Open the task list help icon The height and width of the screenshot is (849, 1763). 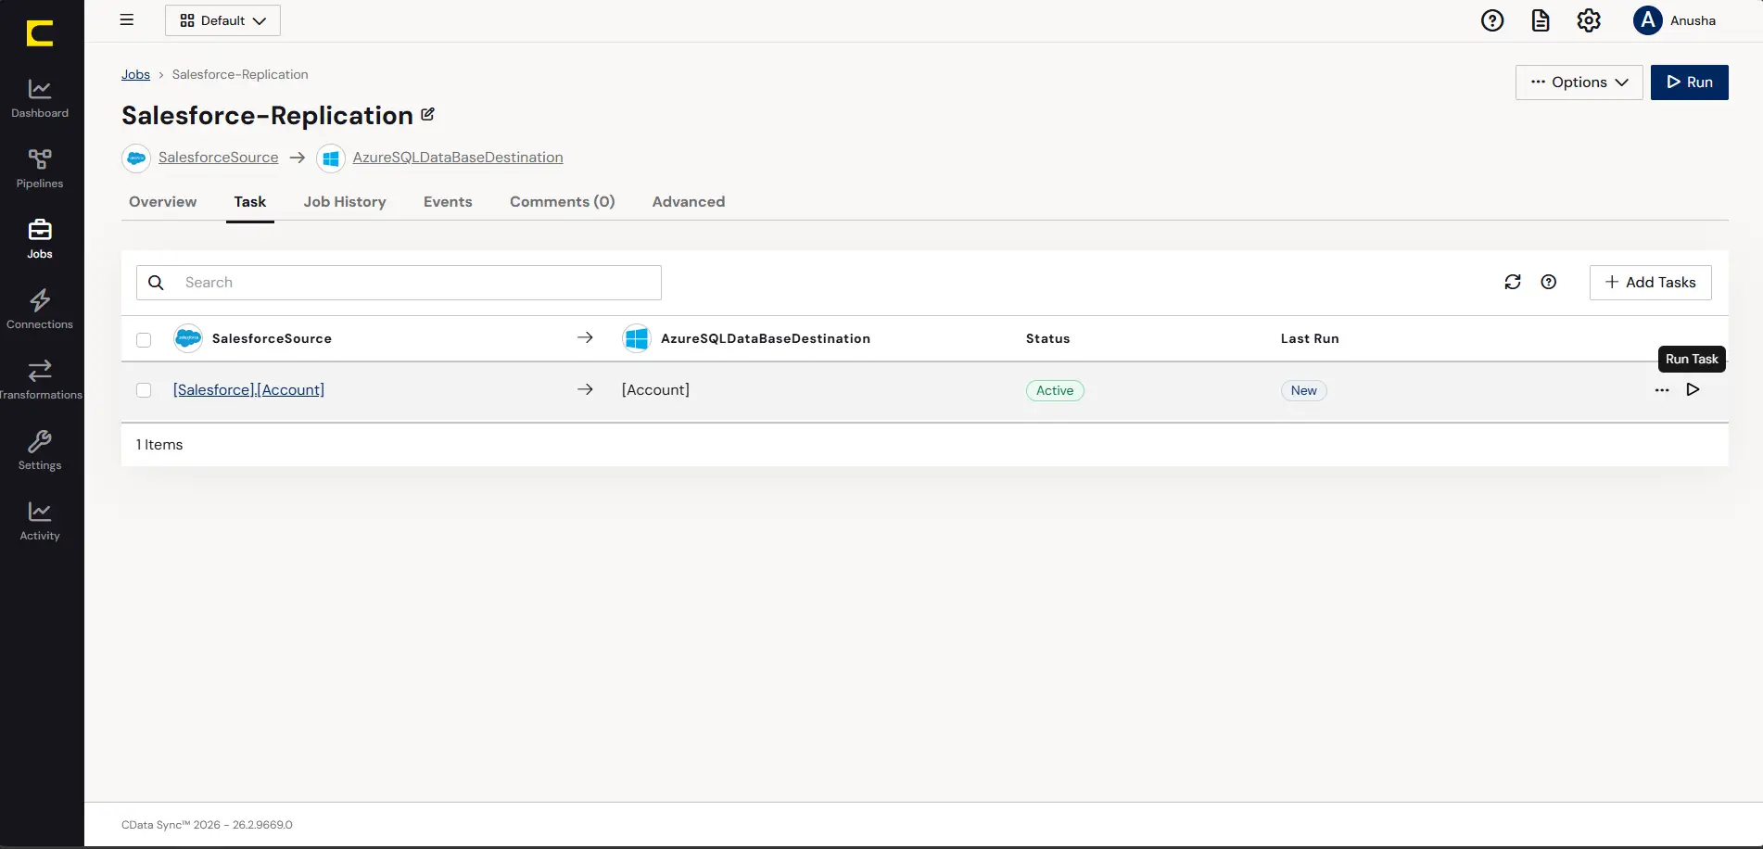(x=1549, y=282)
